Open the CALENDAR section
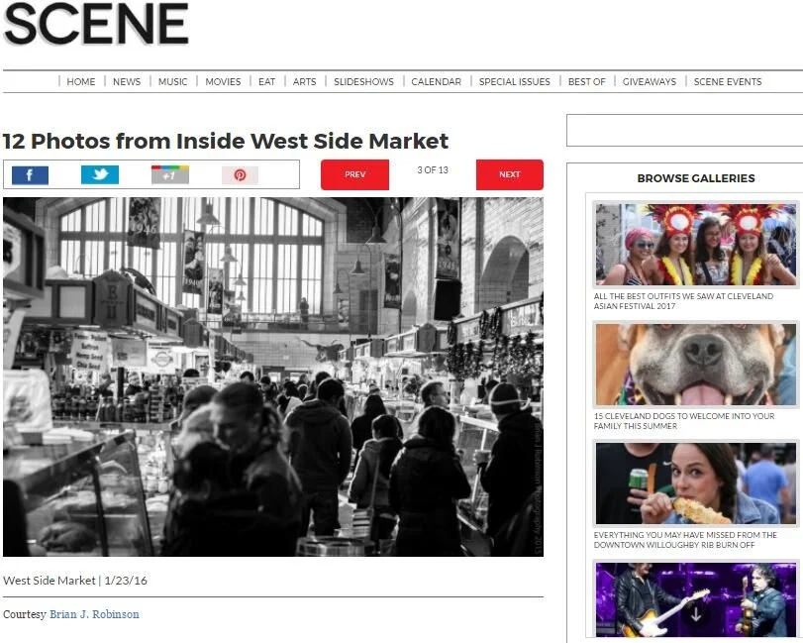Viewport: 803px width, 643px height. [437, 82]
